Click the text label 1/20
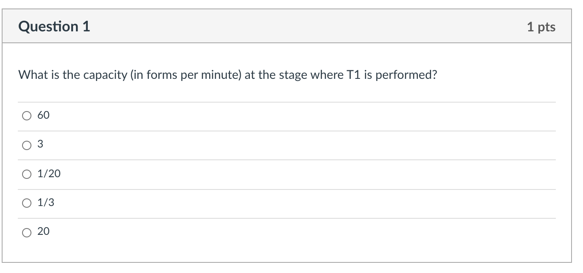 (48, 173)
